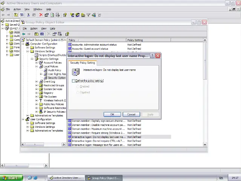Select the Security Policy Setting tab
This screenshot has width=241, height=181.
tap(82, 63)
